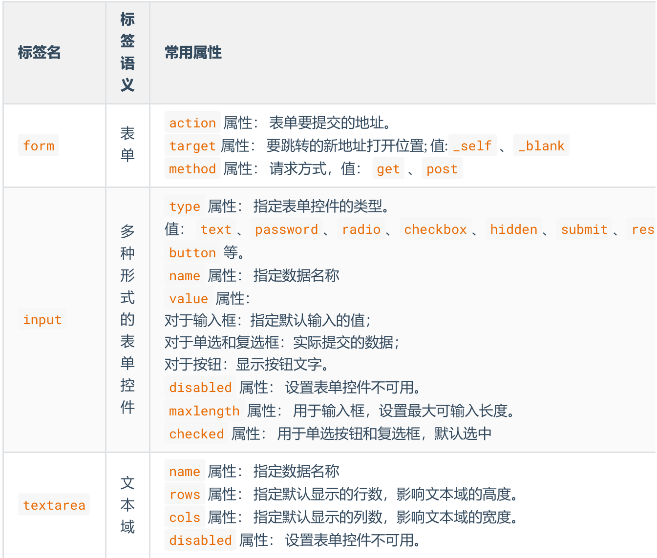Click the 'textarea' tag name code label

(x=54, y=505)
